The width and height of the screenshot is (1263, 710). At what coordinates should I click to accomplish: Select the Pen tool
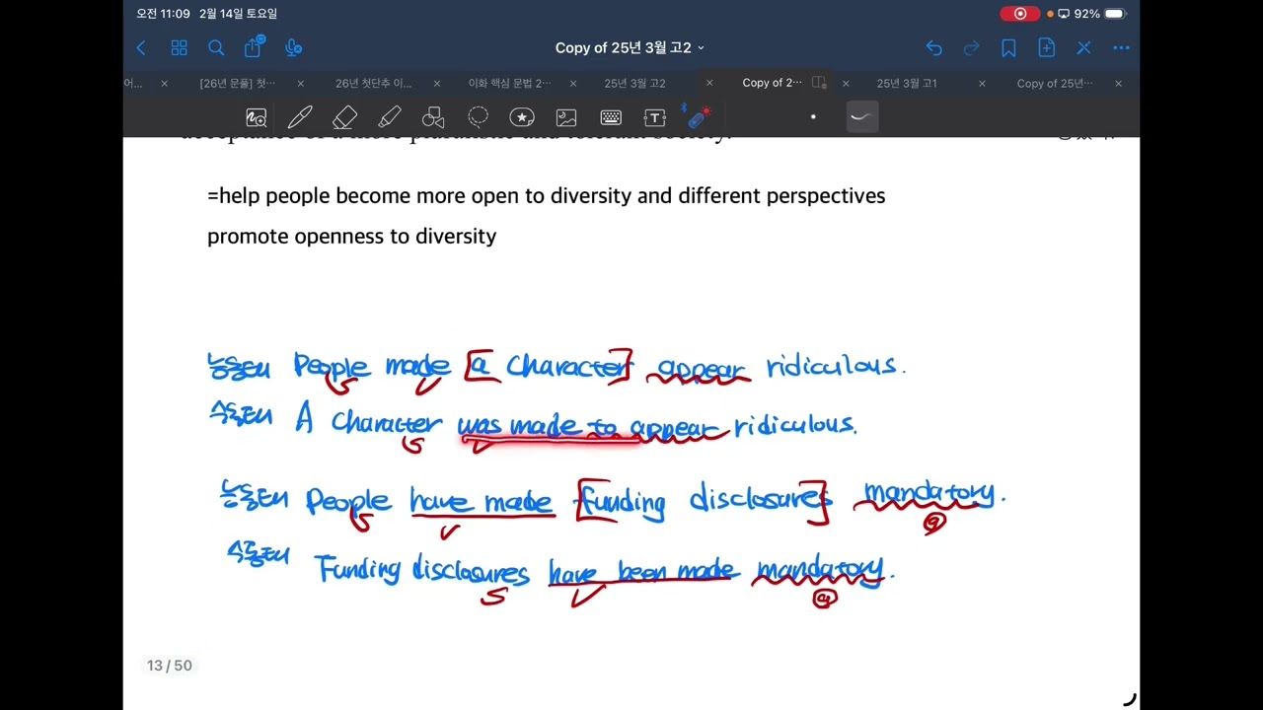[x=300, y=118]
